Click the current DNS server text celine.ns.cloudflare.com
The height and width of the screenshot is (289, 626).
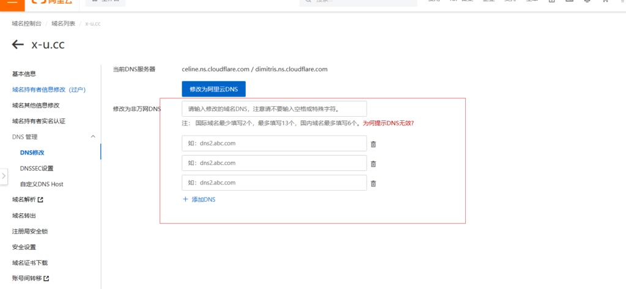[215, 69]
